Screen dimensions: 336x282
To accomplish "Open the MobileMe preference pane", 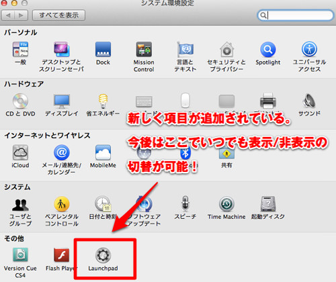I will 103,152.
